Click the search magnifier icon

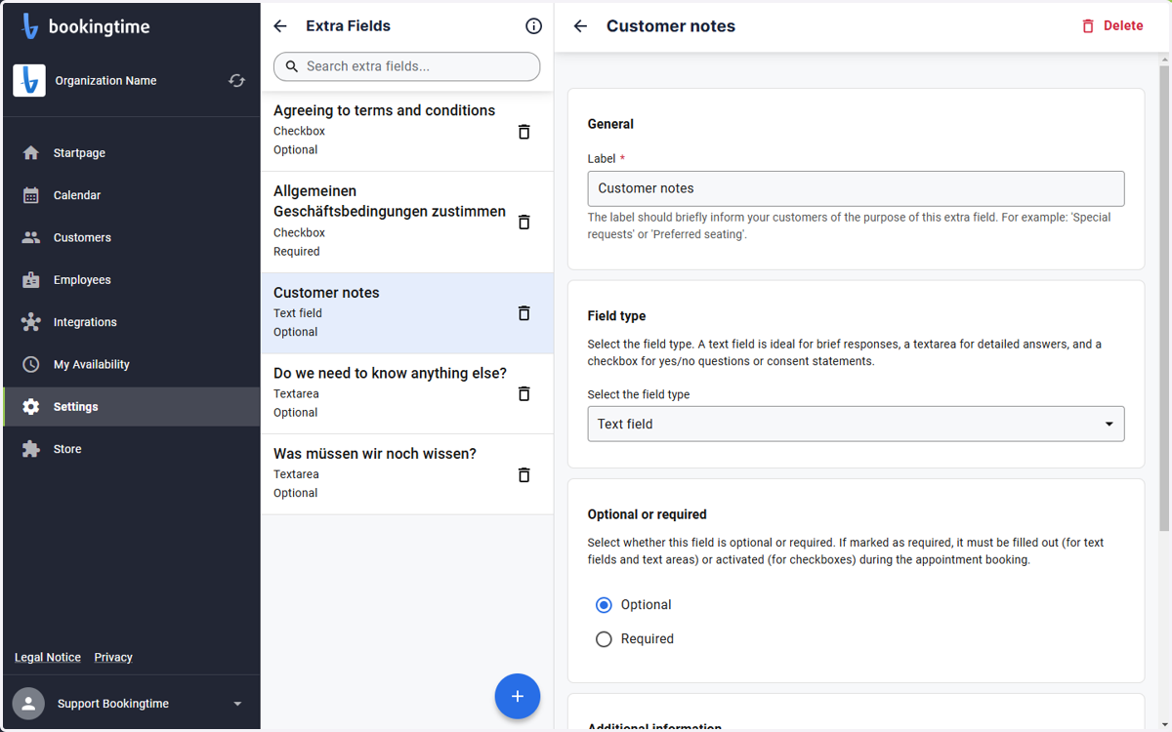pos(292,66)
